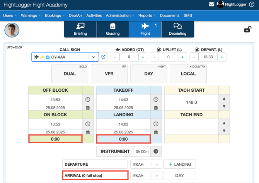This screenshot has width=259, height=183.
Task: Click the student profile photo
Action: 12,30
